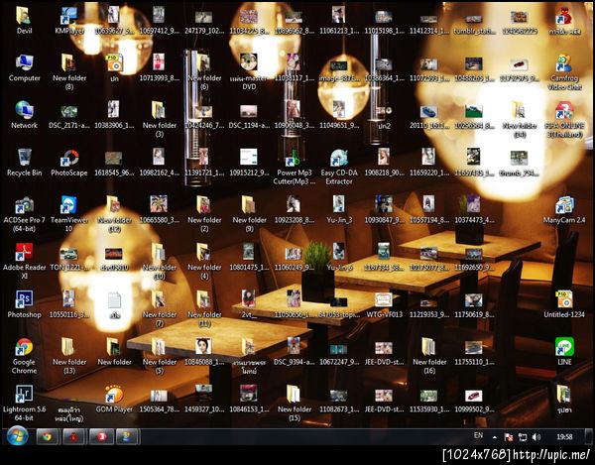The image size is (595, 465).
Task: Launch ACDSee Pro 7 (64-bit)
Action: point(24,214)
